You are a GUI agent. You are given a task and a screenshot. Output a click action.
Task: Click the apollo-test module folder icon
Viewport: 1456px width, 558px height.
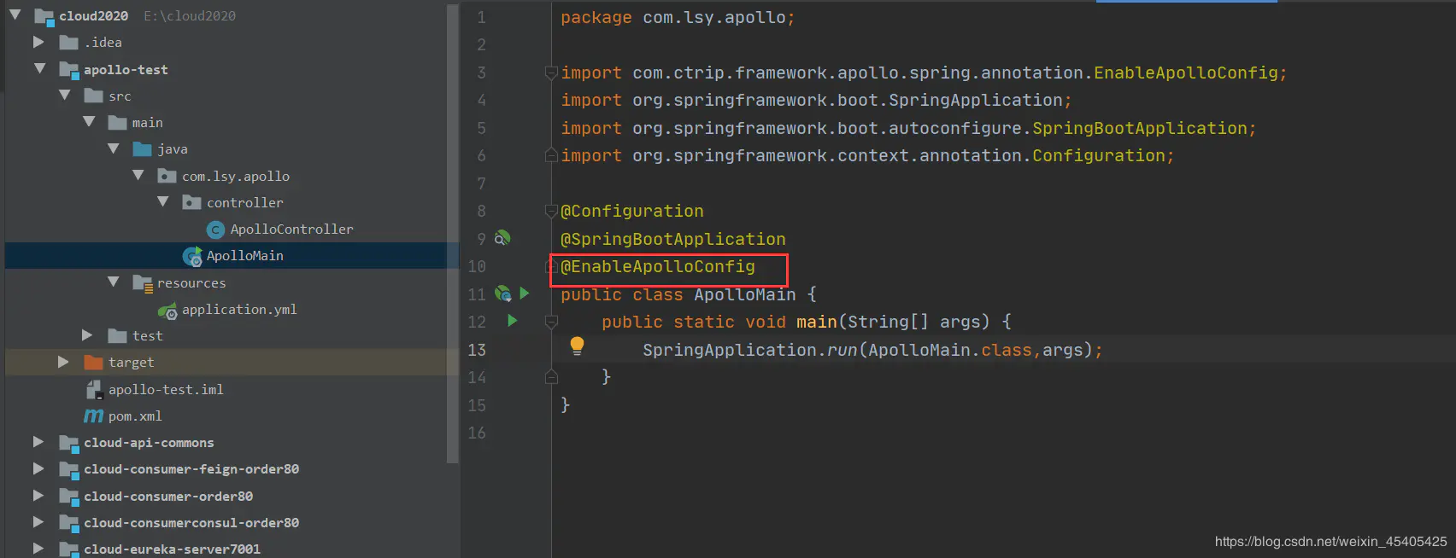69,70
